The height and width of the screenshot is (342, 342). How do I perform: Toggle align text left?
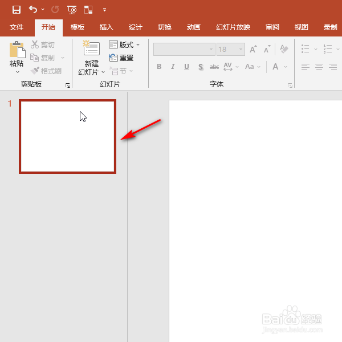pyautogui.click(x=306, y=67)
